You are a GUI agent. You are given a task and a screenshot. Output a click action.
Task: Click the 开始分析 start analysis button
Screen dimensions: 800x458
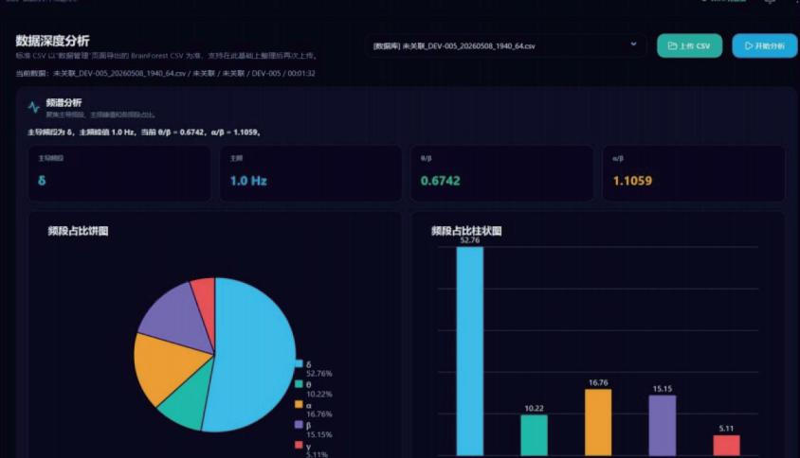[764, 45]
